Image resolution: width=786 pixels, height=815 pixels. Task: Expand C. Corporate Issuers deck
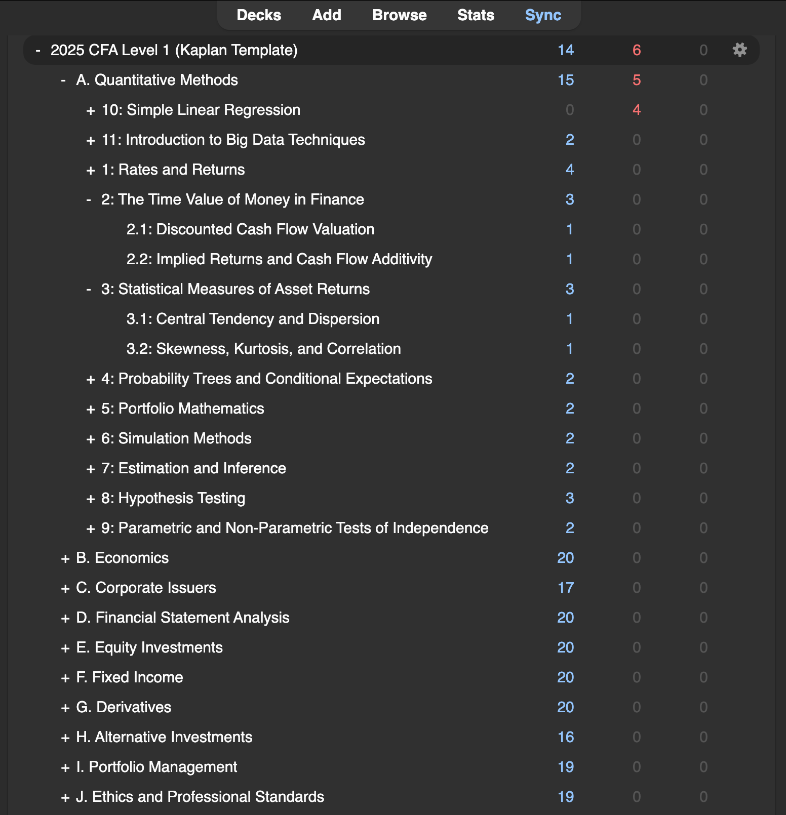pos(65,588)
